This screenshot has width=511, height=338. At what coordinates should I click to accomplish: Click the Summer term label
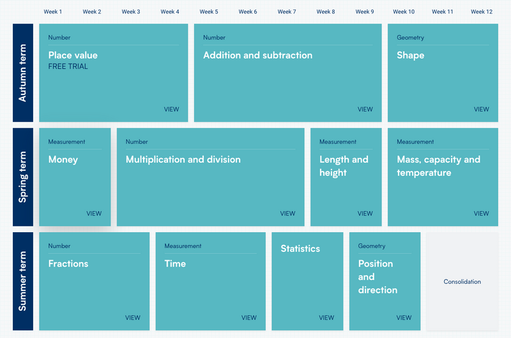(23, 281)
